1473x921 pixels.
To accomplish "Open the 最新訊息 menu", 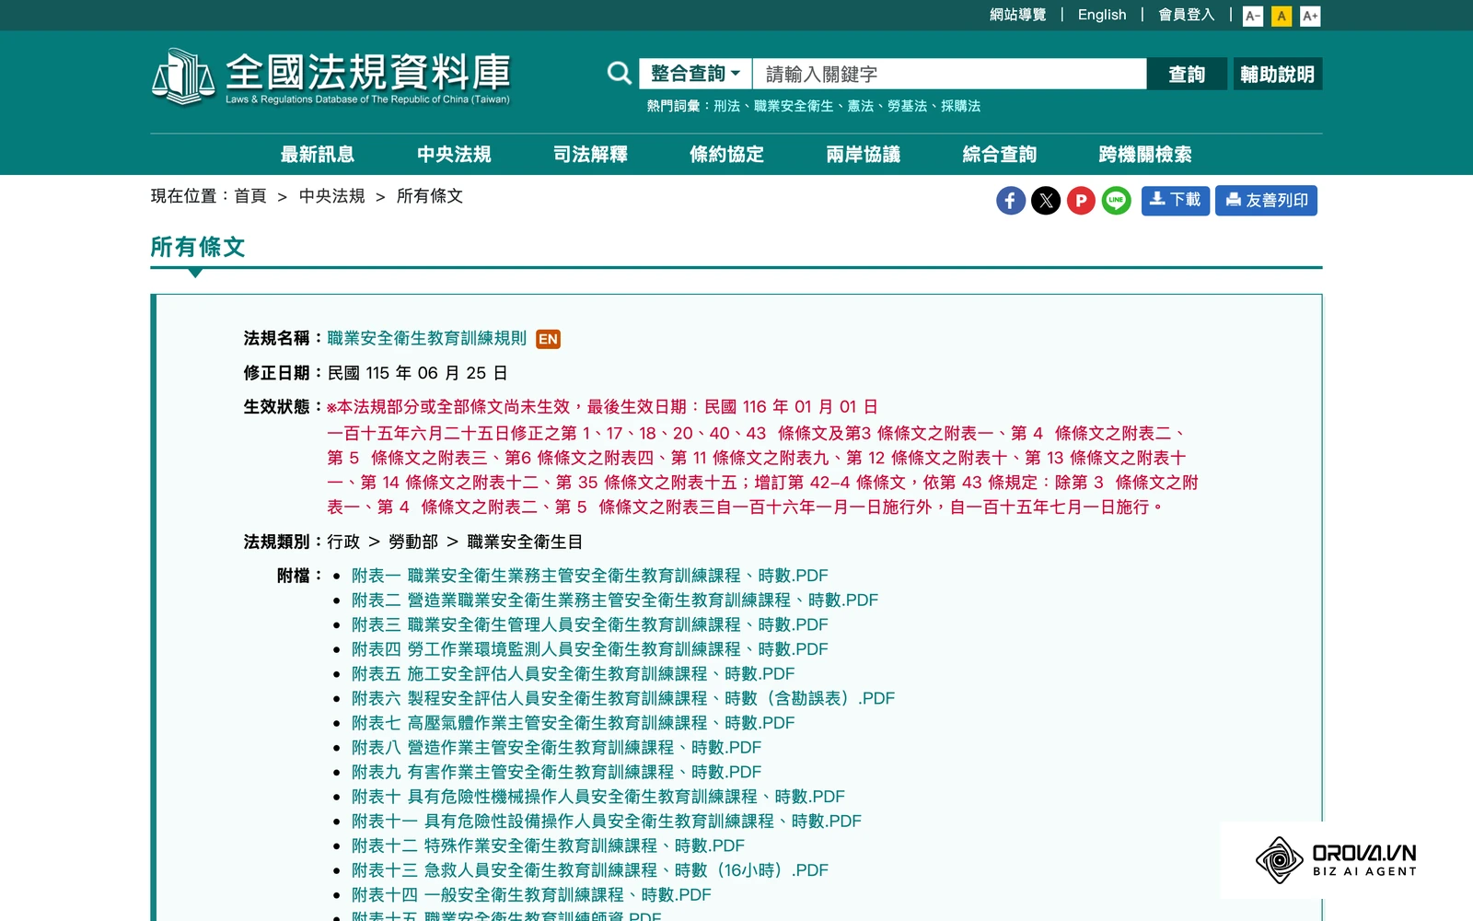I will point(318,154).
